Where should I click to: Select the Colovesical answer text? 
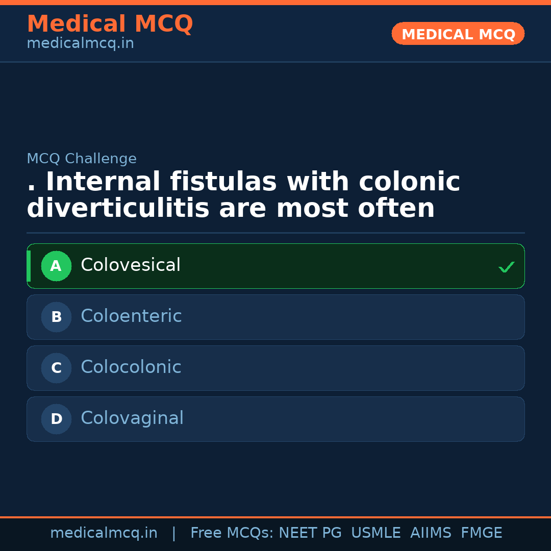(x=131, y=265)
